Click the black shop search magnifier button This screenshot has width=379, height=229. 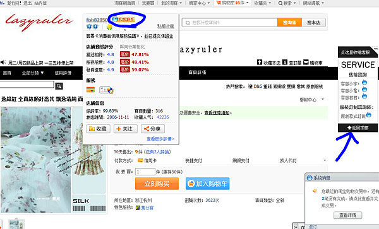coord(59,86)
